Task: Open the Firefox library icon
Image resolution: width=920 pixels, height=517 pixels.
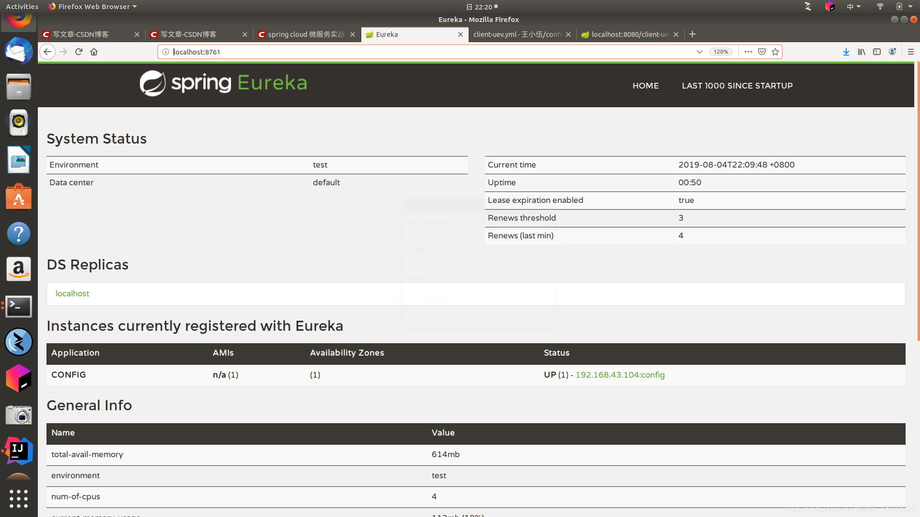Action: [x=862, y=52]
